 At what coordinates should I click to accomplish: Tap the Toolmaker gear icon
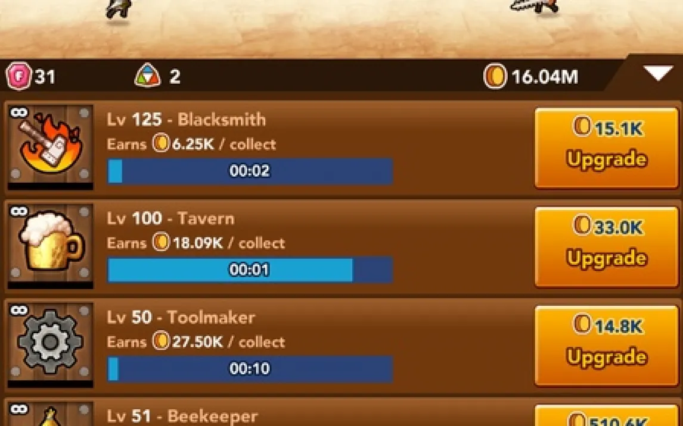[x=50, y=342]
